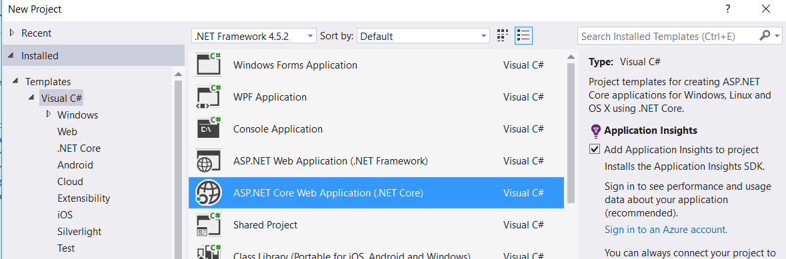Screen dimensions: 786x259
Task: Select the Extensibility template category
Action: (x=84, y=198)
